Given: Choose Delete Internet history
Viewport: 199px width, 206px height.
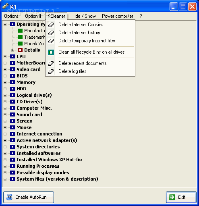Looking at the screenshot, I should click(x=90, y=33).
